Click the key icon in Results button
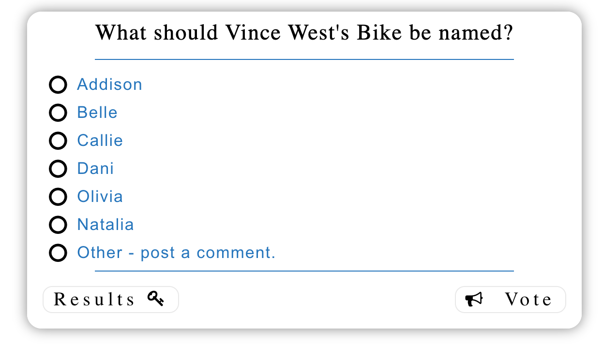The image size is (603, 344). [x=156, y=299]
